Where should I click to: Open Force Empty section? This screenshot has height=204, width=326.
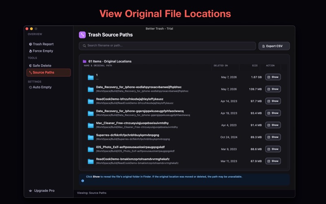click(41, 51)
